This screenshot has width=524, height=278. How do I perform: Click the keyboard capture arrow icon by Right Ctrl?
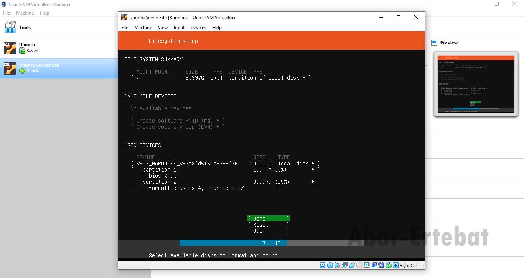[395, 265]
